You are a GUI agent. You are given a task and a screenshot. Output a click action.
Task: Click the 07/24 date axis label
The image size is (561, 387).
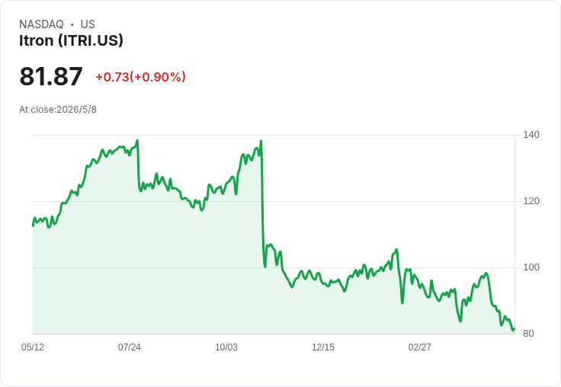pos(130,347)
